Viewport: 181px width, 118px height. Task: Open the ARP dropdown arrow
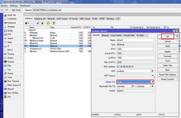click(x=152, y=71)
